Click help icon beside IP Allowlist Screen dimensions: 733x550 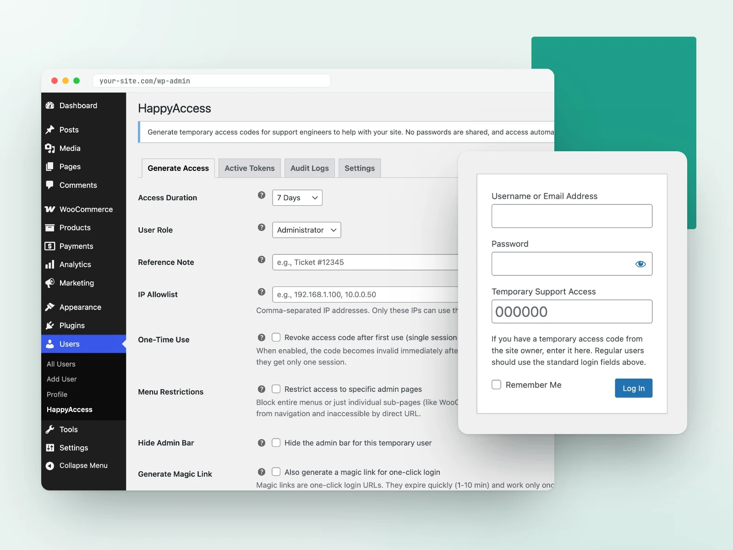(x=262, y=292)
